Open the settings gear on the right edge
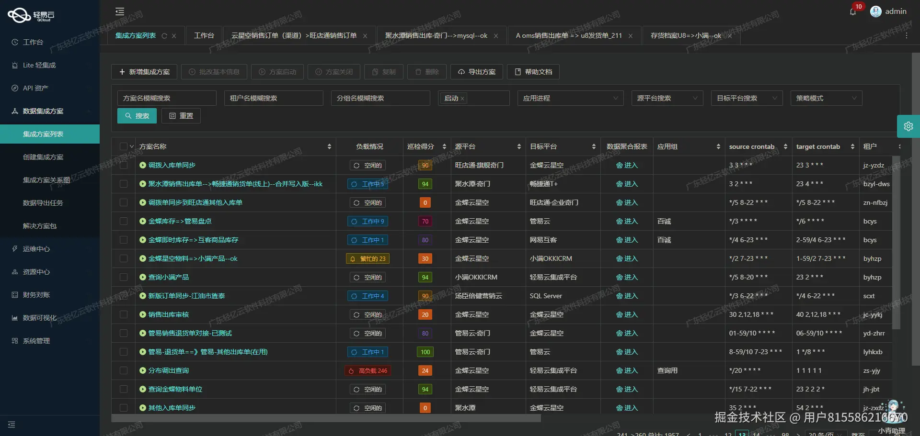 tap(908, 126)
